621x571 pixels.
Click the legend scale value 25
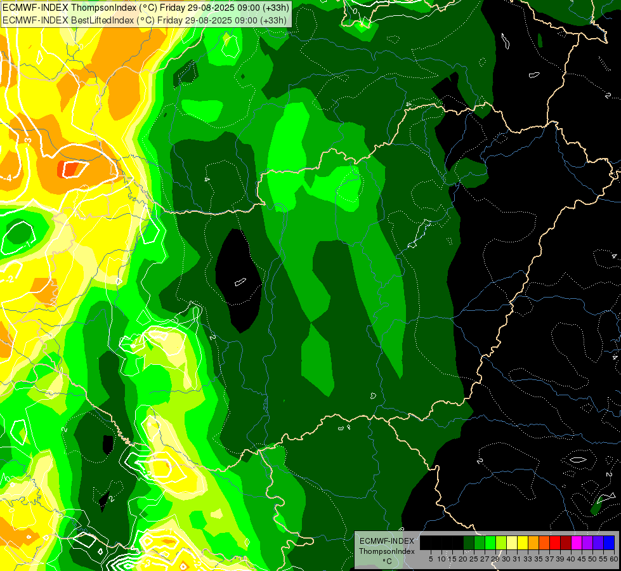[474, 559]
